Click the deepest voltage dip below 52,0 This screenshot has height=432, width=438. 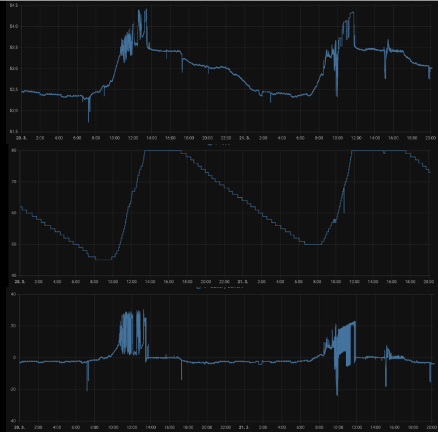[x=88, y=121]
